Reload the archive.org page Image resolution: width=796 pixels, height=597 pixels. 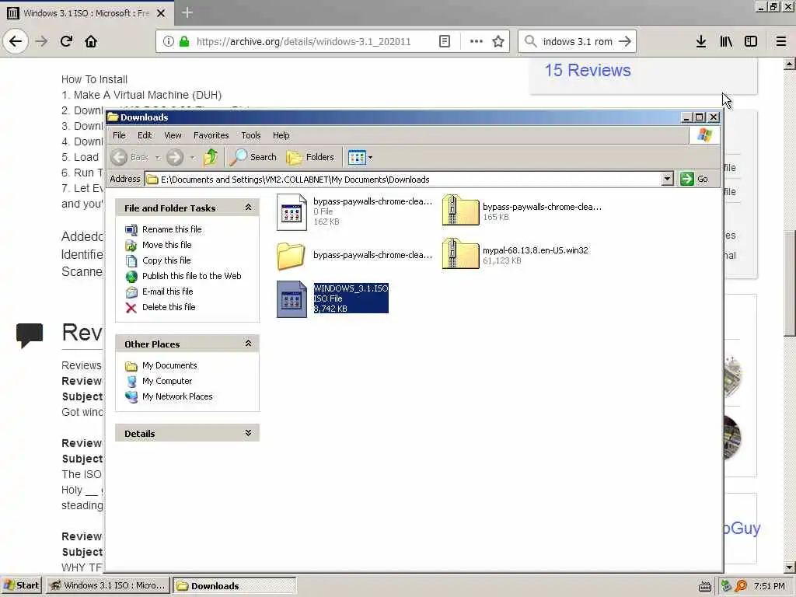[x=66, y=41]
